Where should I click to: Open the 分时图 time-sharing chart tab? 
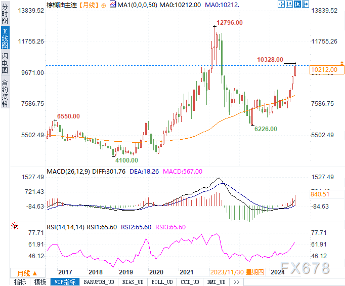[x=5, y=13]
